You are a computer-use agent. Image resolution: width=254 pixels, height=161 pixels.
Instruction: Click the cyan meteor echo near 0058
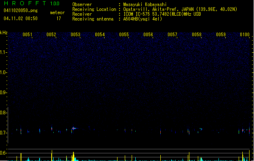201,129
